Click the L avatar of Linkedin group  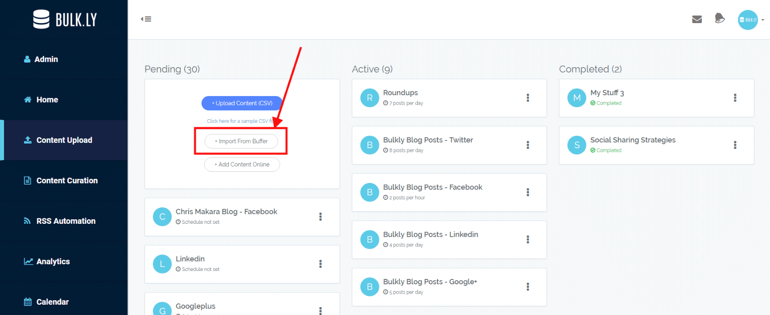point(162,264)
